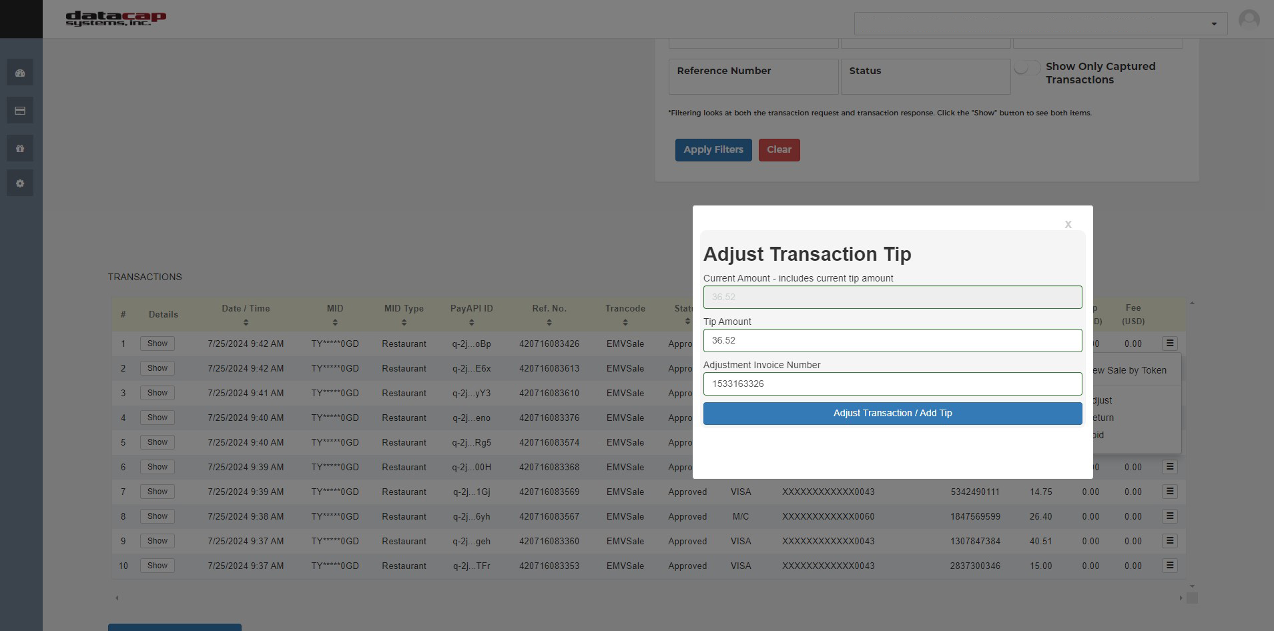
Task: Enable Show Only Captured Transactions
Action: pyautogui.click(x=1027, y=67)
